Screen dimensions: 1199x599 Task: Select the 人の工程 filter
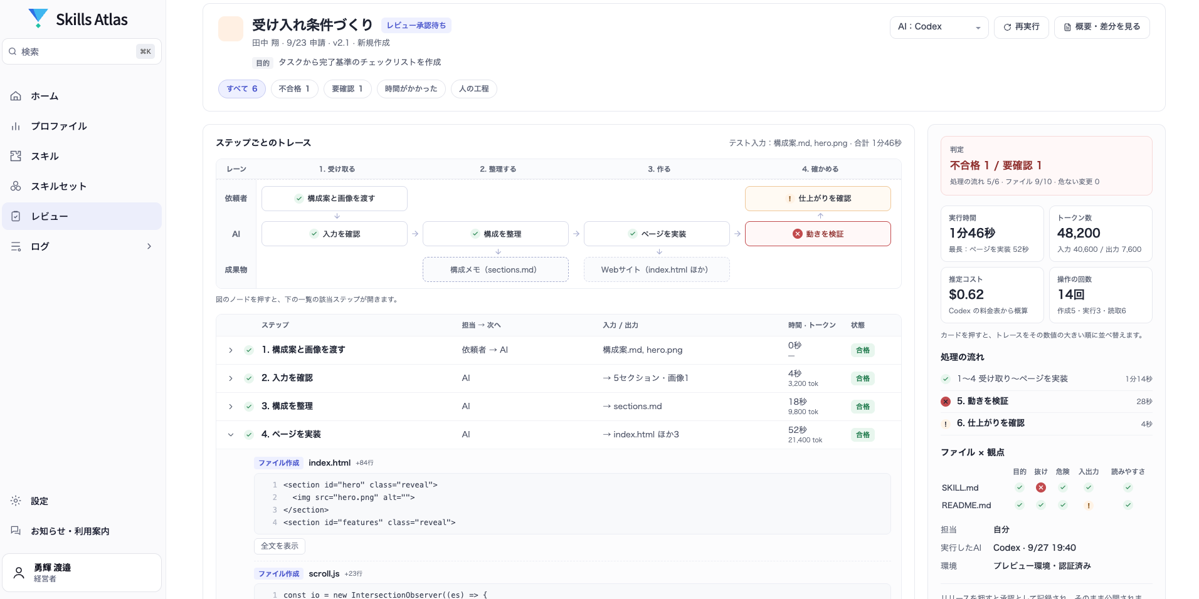pos(474,89)
